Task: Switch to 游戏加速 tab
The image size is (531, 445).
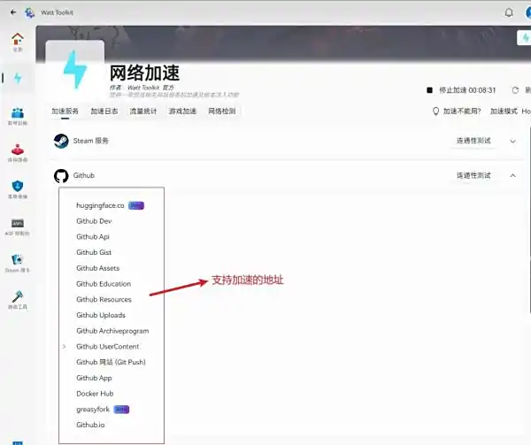Action: point(182,111)
